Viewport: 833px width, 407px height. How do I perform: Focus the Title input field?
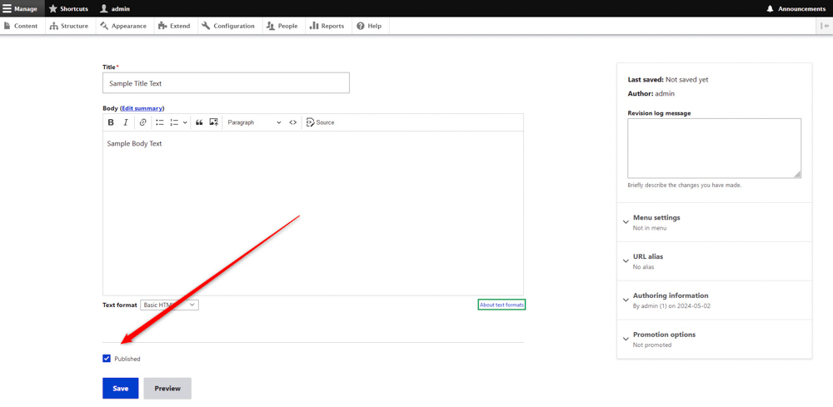pos(226,83)
